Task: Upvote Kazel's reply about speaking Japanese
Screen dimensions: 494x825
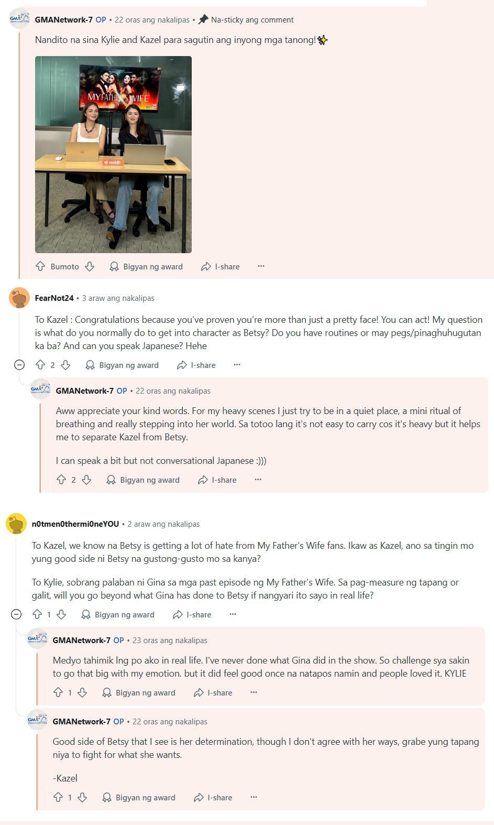Action: 61,480
